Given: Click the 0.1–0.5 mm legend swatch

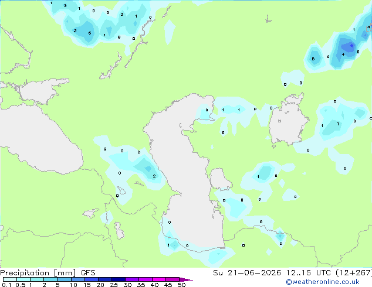Looking at the screenshot, I should pos(10,279).
